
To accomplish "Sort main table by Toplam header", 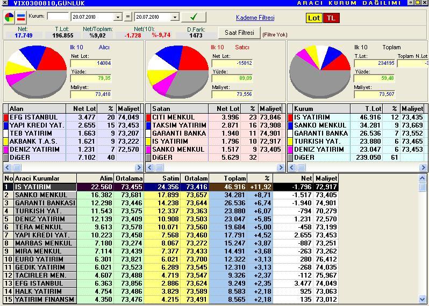I will (x=228, y=178).
